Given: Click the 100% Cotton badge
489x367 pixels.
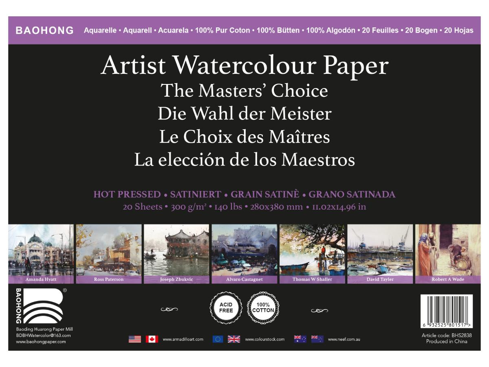Looking at the screenshot, I should (263, 307).
